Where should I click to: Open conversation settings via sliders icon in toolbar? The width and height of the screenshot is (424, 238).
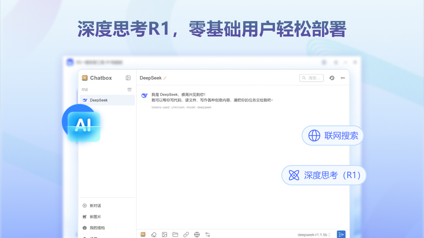(x=208, y=234)
